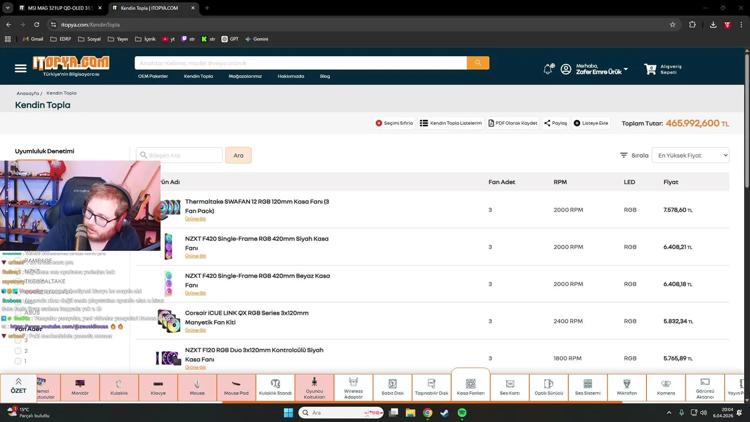Check the Fan Adet 3 checkbox
Viewport: 750px width, 422px height.
pyautogui.click(x=18, y=340)
